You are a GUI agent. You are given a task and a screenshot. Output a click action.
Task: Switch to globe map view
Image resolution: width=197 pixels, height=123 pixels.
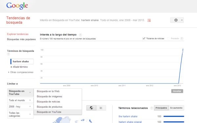(91, 108)
